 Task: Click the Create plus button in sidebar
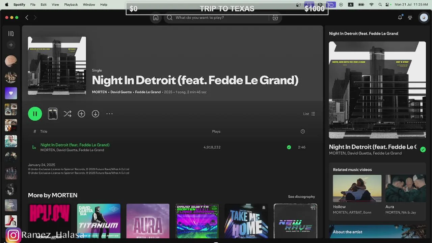[11, 45]
